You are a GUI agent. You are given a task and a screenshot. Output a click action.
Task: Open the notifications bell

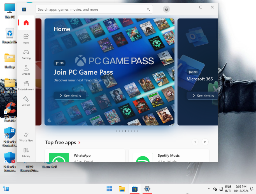pyautogui.click(x=252, y=189)
